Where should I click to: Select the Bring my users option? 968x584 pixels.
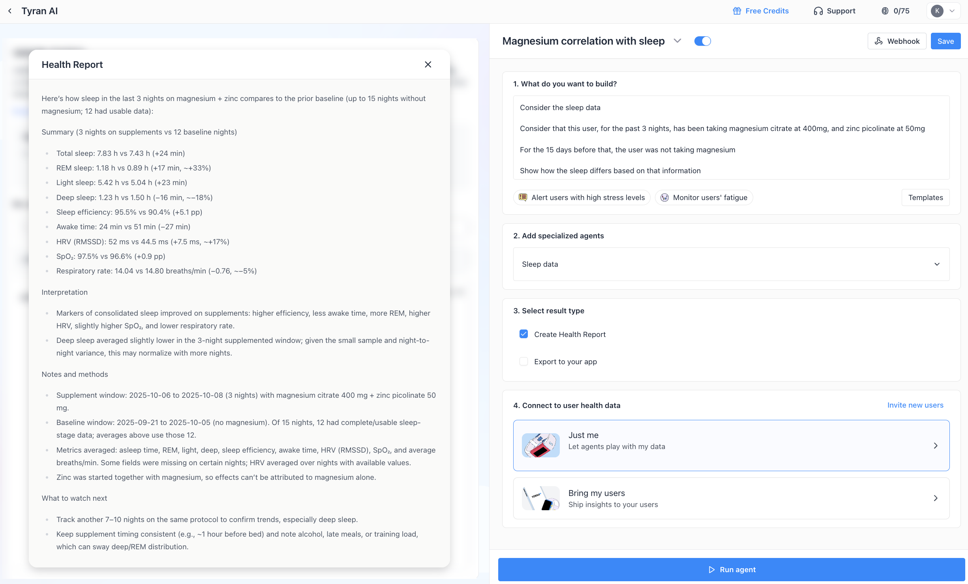click(x=731, y=498)
